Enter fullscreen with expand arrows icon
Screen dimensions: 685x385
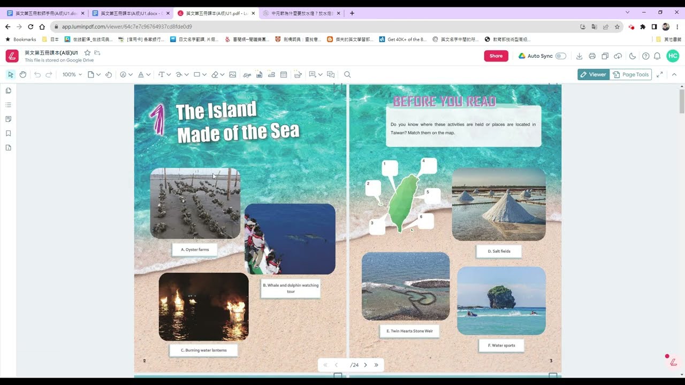click(x=660, y=75)
